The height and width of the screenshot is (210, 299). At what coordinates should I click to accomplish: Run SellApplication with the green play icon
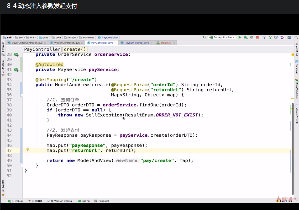[240, 37]
